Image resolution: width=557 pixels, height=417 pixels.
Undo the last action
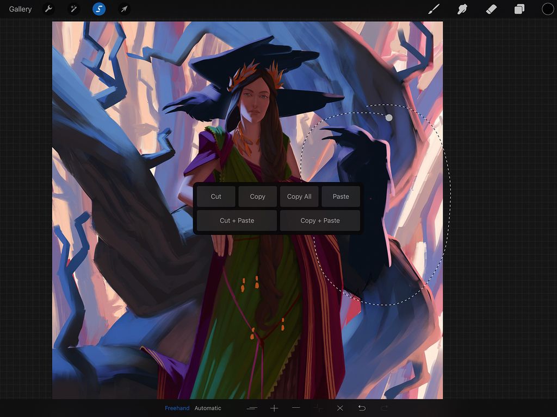tap(361, 408)
